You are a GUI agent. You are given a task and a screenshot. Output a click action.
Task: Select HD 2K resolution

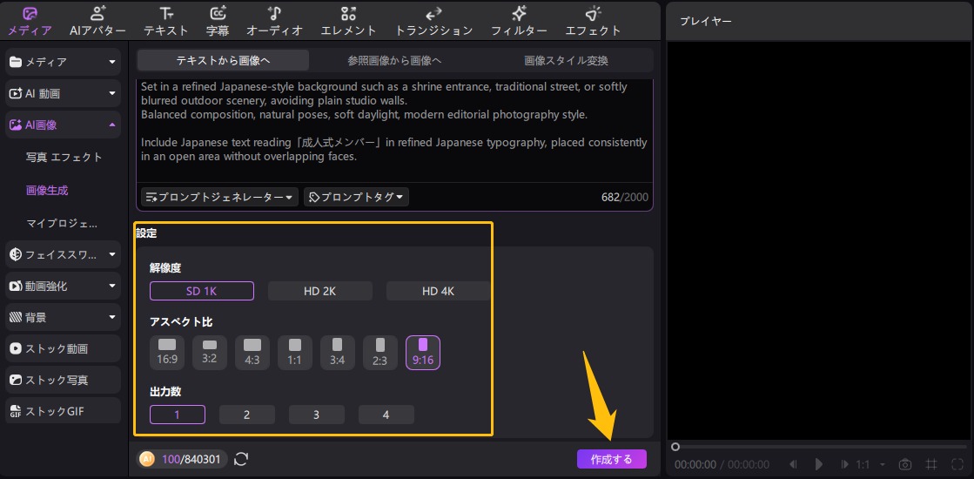[x=320, y=291]
